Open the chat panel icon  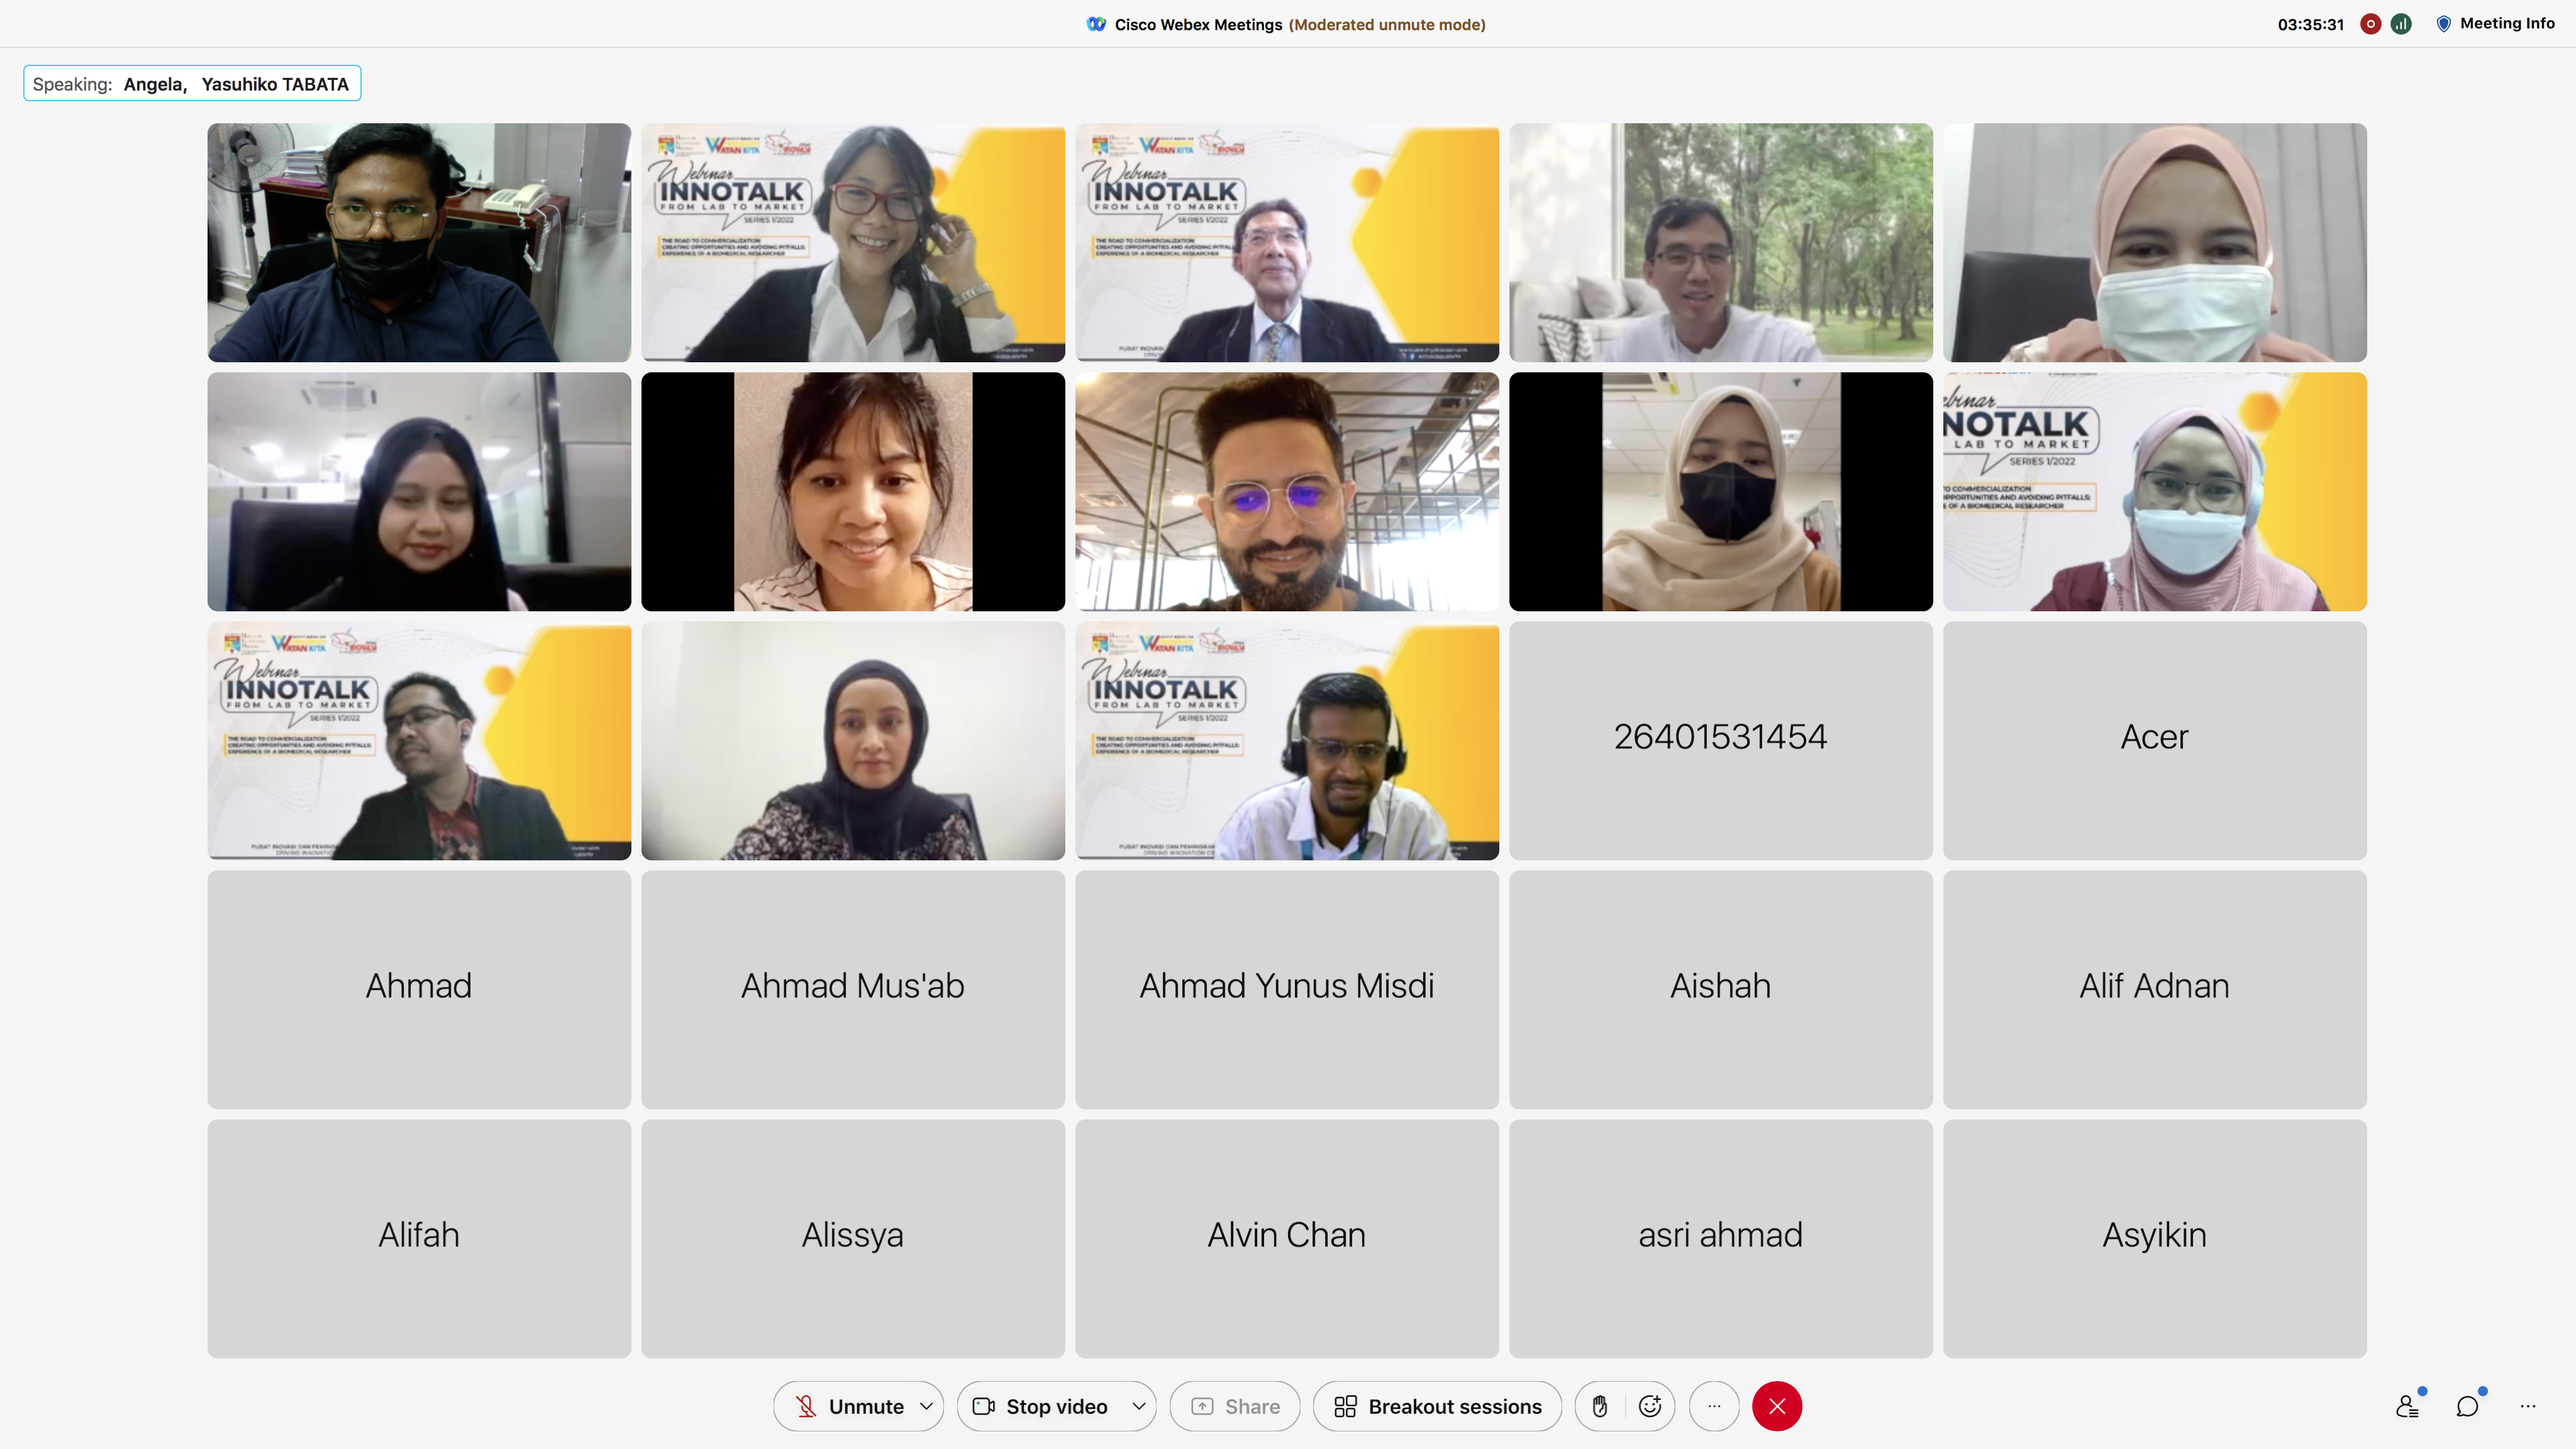(2467, 1406)
